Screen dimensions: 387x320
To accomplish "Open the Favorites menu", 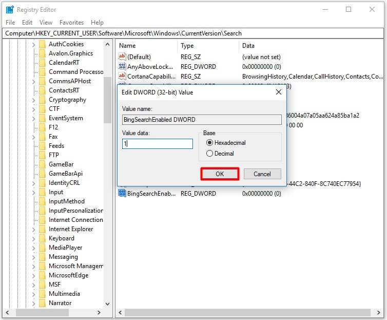I will (71, 23).
